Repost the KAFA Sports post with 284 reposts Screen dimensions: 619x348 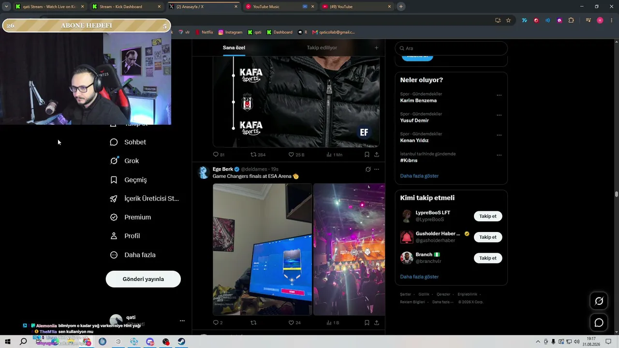tap(253, 155)
